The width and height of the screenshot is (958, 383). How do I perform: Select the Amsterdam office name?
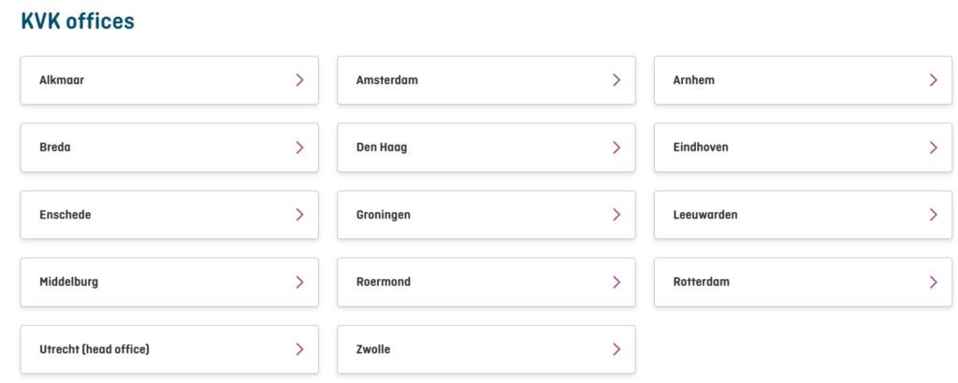[387, 80]
